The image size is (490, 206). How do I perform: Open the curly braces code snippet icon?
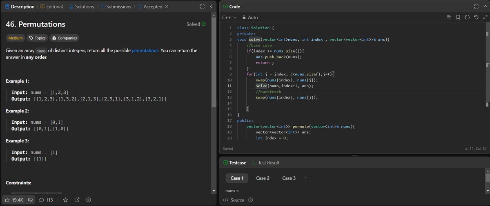pyautogui.click(x=467, y=18)
